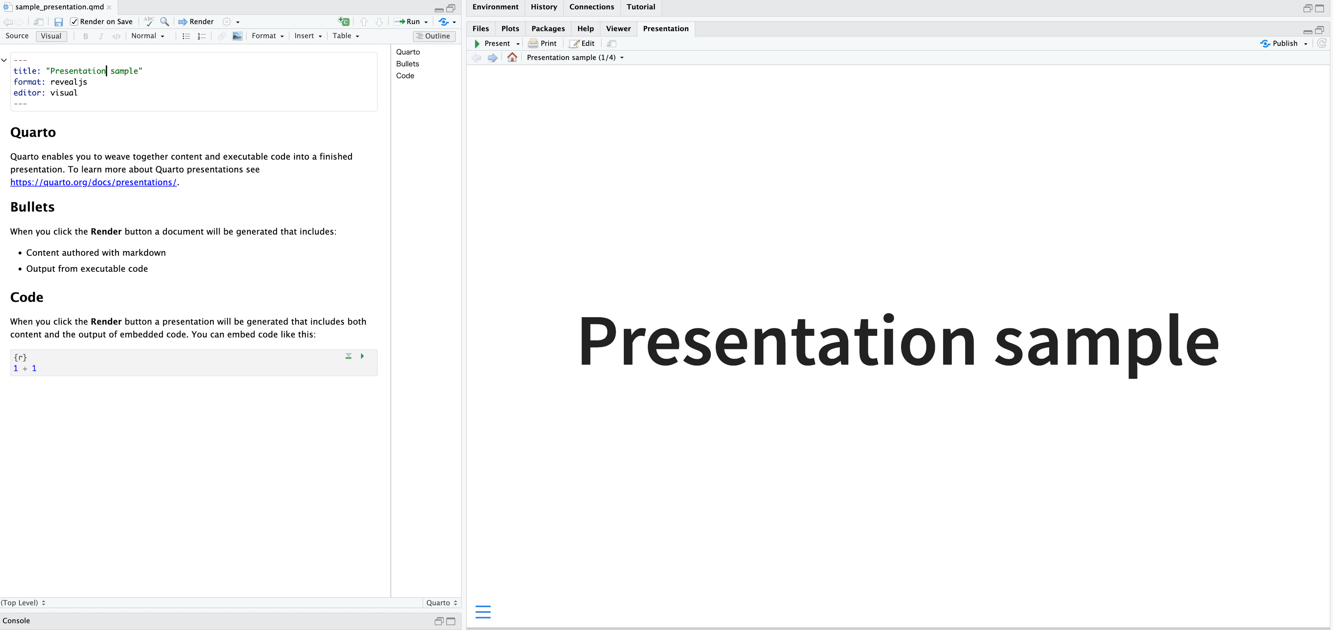Collapse the YAML header chevron
This screenshot has width=1333, height=630.
[x=4, y=60]
